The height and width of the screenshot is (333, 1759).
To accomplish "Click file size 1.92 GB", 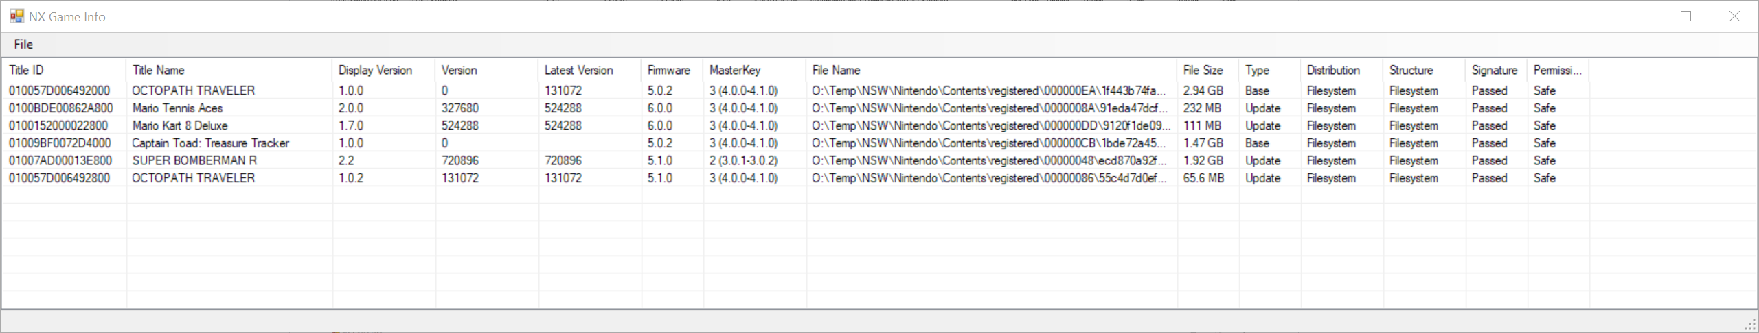I will tap(1203, 160).
